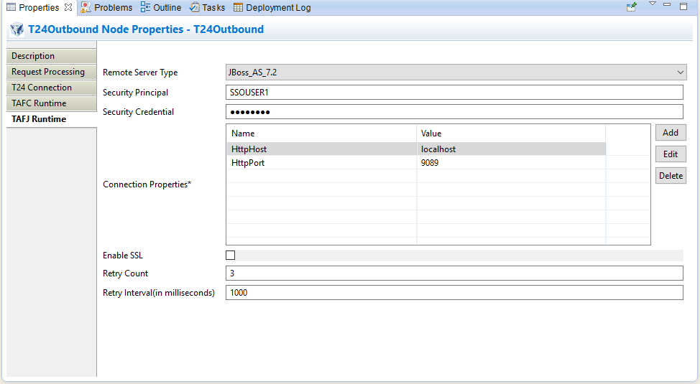700x384 pixels.
Task: Go to the TAFC Runtime tab
Action: 39,103
